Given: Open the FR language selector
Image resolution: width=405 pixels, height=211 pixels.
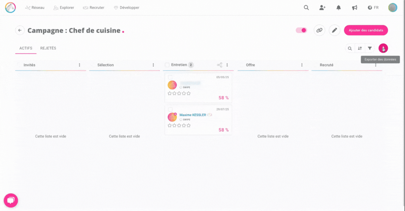Looking at the screenshot, I should point(373,8).
